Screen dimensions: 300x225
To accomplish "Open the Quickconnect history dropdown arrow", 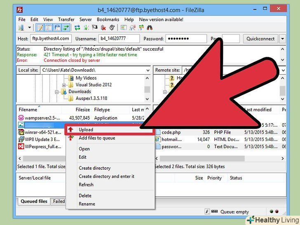I will (x=282, y=39).
